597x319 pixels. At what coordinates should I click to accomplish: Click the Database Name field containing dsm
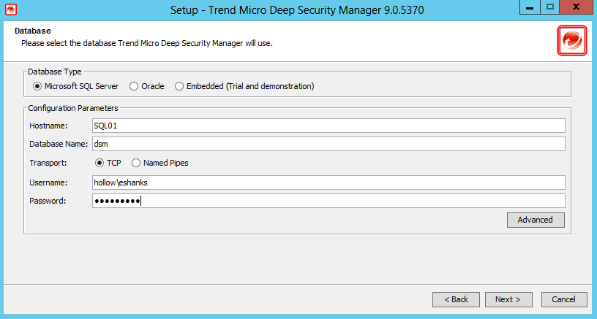point(328,144)
